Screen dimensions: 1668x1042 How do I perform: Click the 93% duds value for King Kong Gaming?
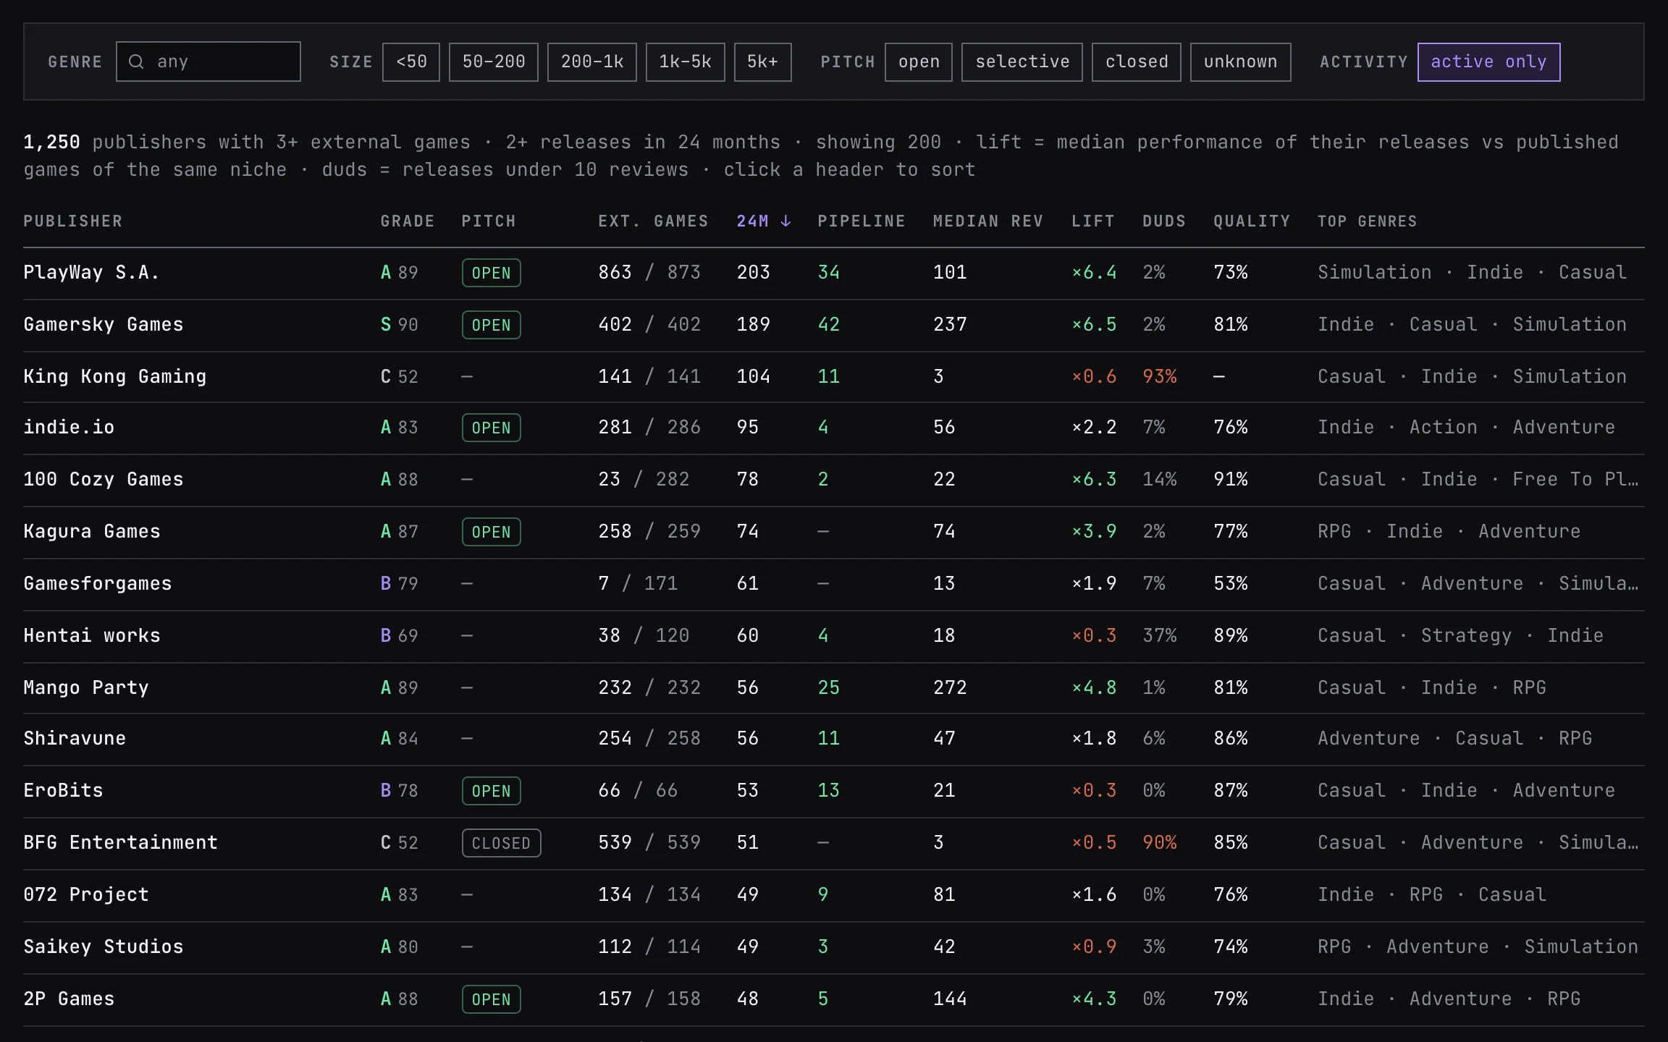pos(1160,376)
